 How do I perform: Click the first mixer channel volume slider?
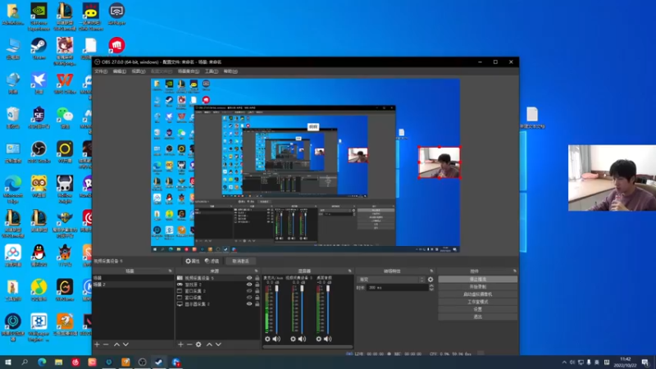277,310
